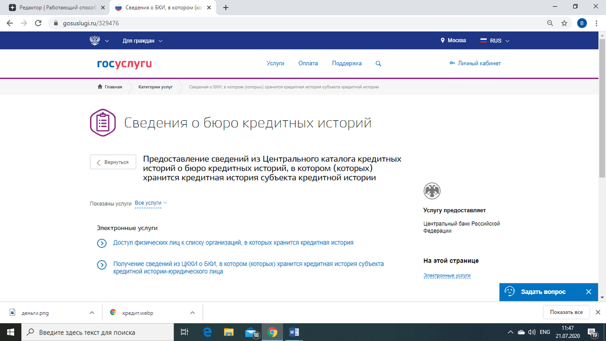
Task: Open File Explorer from taskbar
Action: (x=229, y=332)
